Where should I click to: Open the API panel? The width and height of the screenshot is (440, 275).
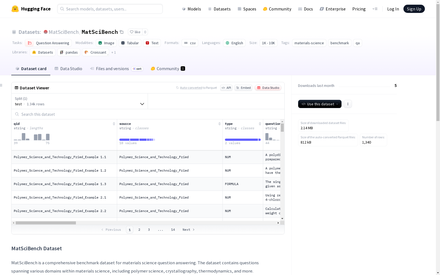(226, 88)
